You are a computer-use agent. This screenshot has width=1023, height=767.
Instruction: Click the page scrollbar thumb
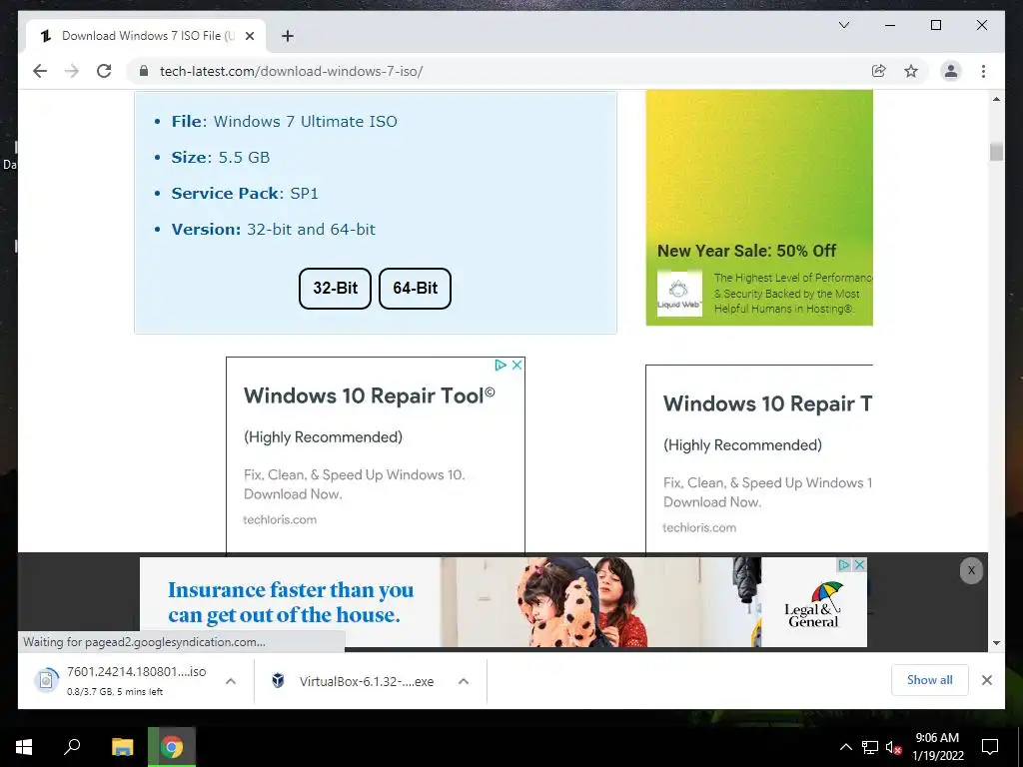(x=996, y=152)
